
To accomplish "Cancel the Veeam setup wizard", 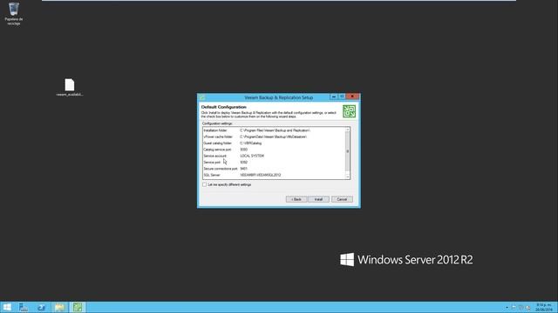I will [x=342, y=199].
